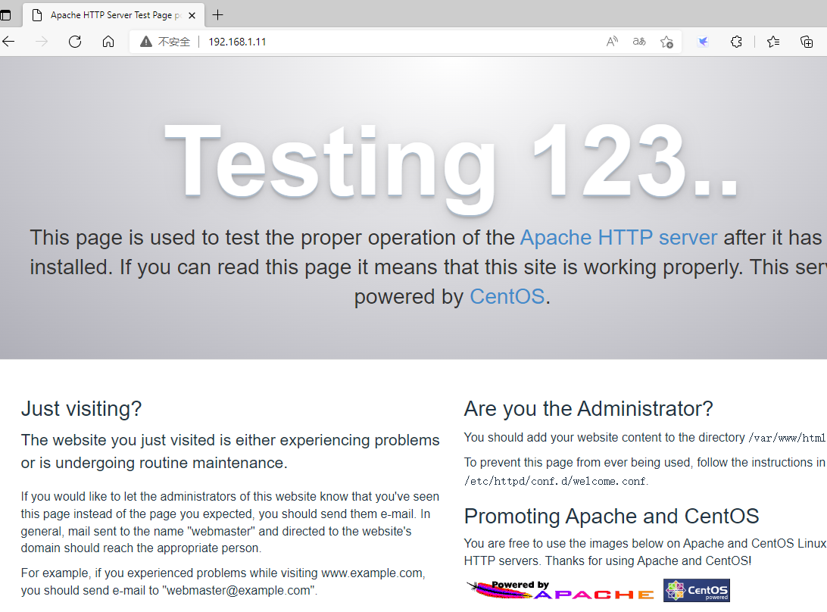Click the /etc/httpd/conf.d/welcome.conf path text
827x612 pixels.
point(555,481)
